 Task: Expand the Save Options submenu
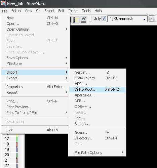[35, 58]
